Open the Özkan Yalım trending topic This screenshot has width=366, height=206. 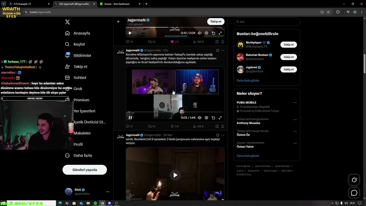245,146
